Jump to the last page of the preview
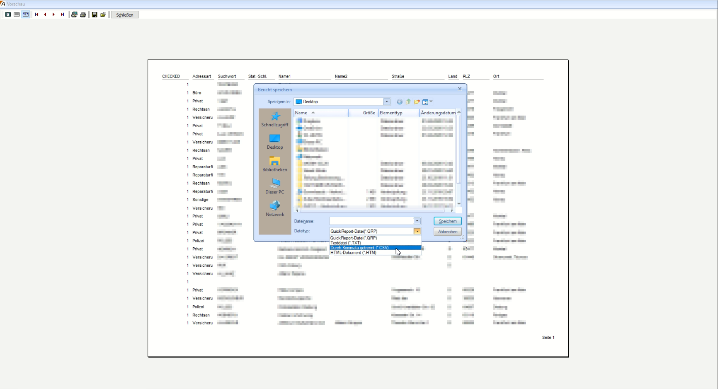Image resolution: width=718 pixels, height=389 pixels. coord(62,14)
